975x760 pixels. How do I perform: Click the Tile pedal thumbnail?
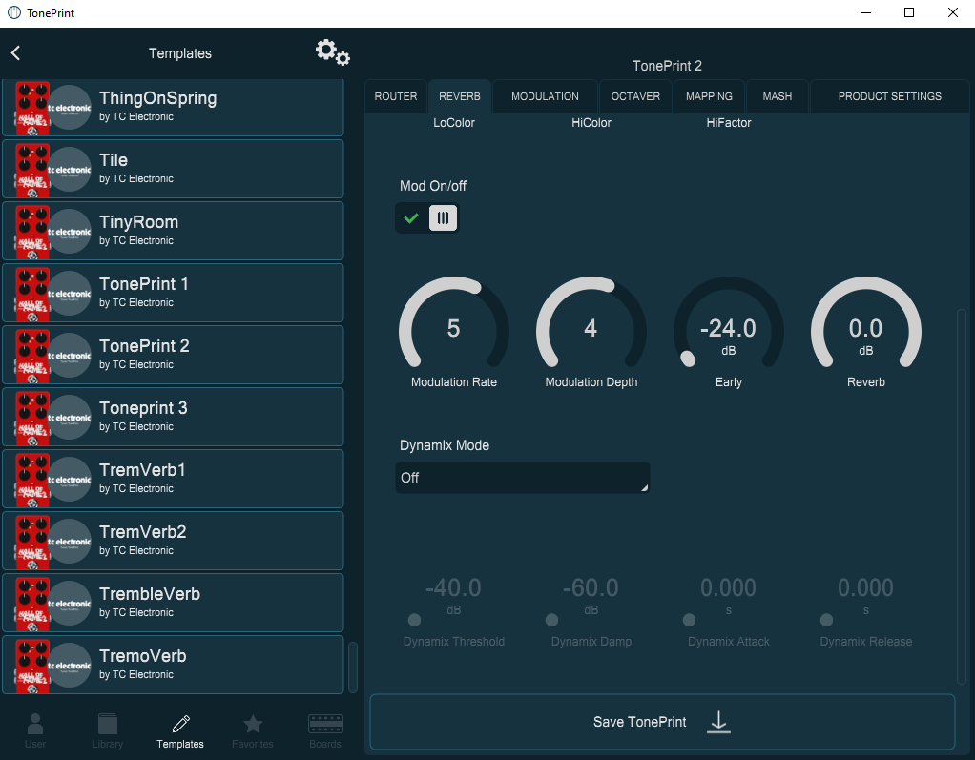click(x=32, y=170)
